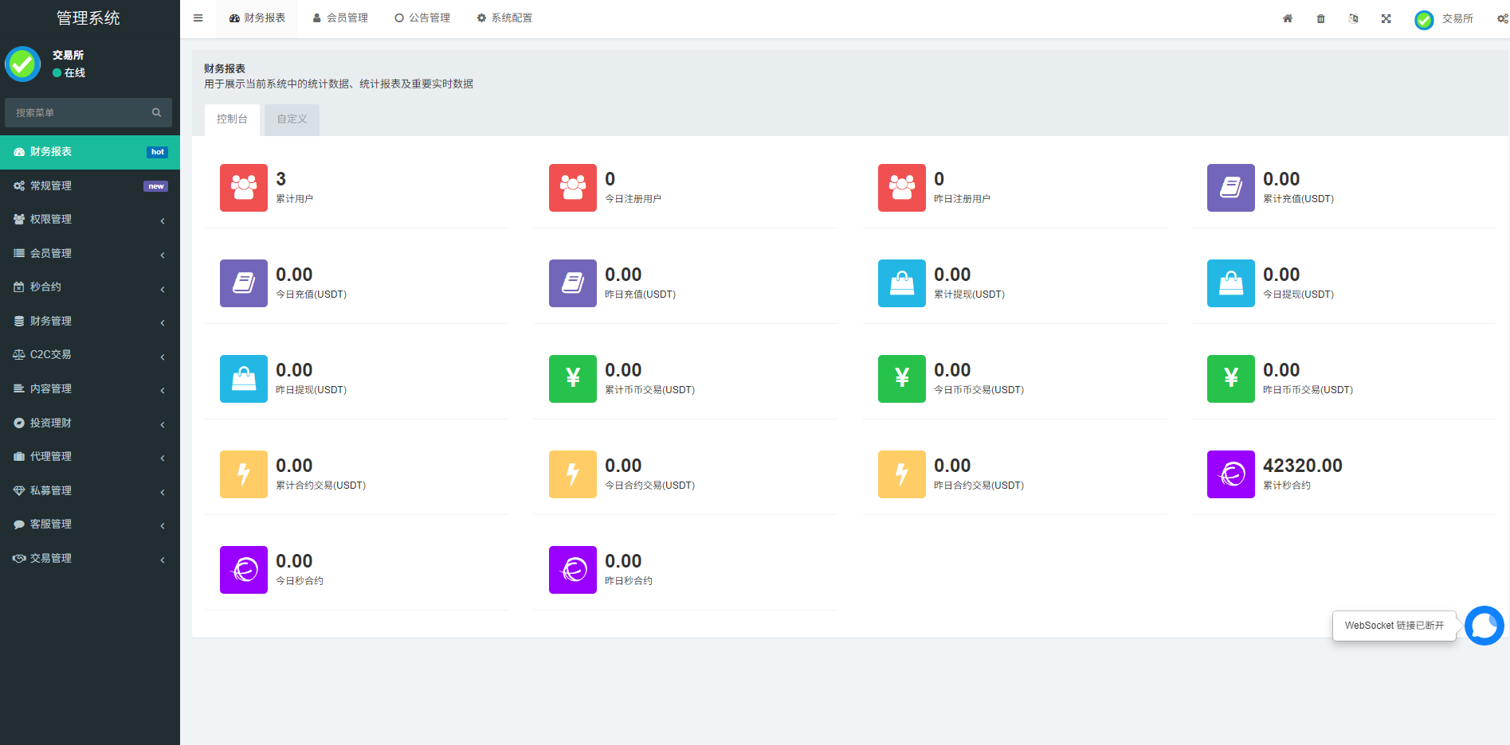Click the 累计充值(USDT) purple book icon

point(1231,188)
